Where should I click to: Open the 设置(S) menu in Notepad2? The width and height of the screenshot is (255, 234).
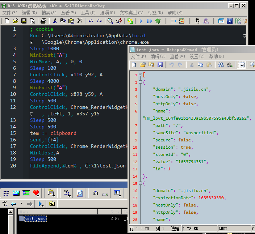[197, 56]
